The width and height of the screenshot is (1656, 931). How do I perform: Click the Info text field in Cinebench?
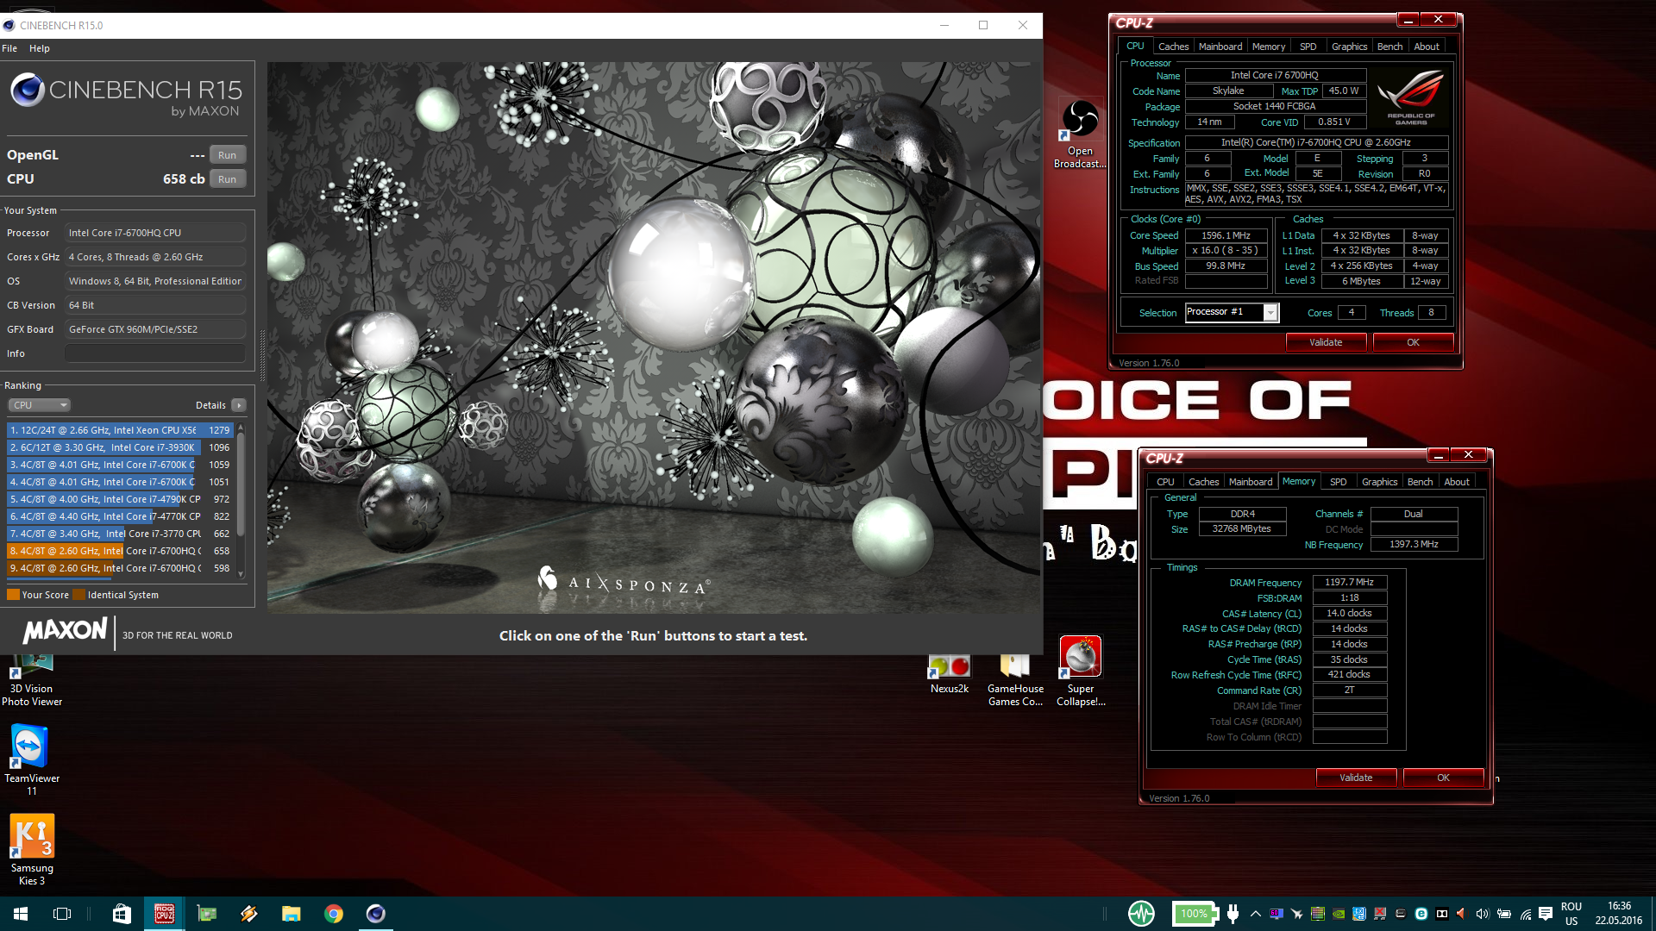click(x=155, y=353)
